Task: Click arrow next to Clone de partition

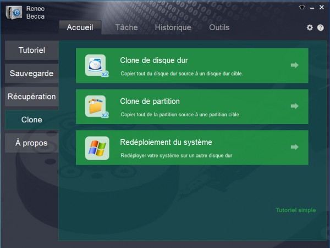Action: click(295, 106)
